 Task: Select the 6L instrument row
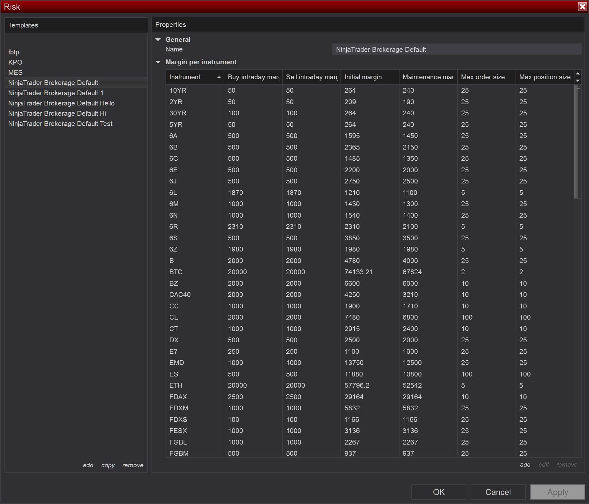click(x=370, y=193)
